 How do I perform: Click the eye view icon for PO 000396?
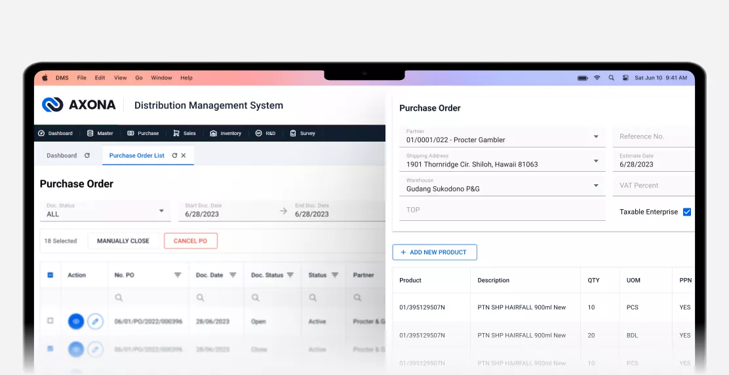click(x=76, y=321)
